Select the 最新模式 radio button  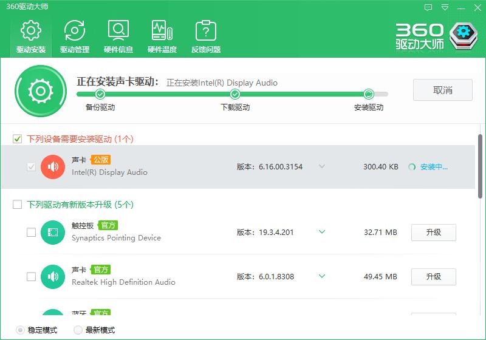coord(78,330)
